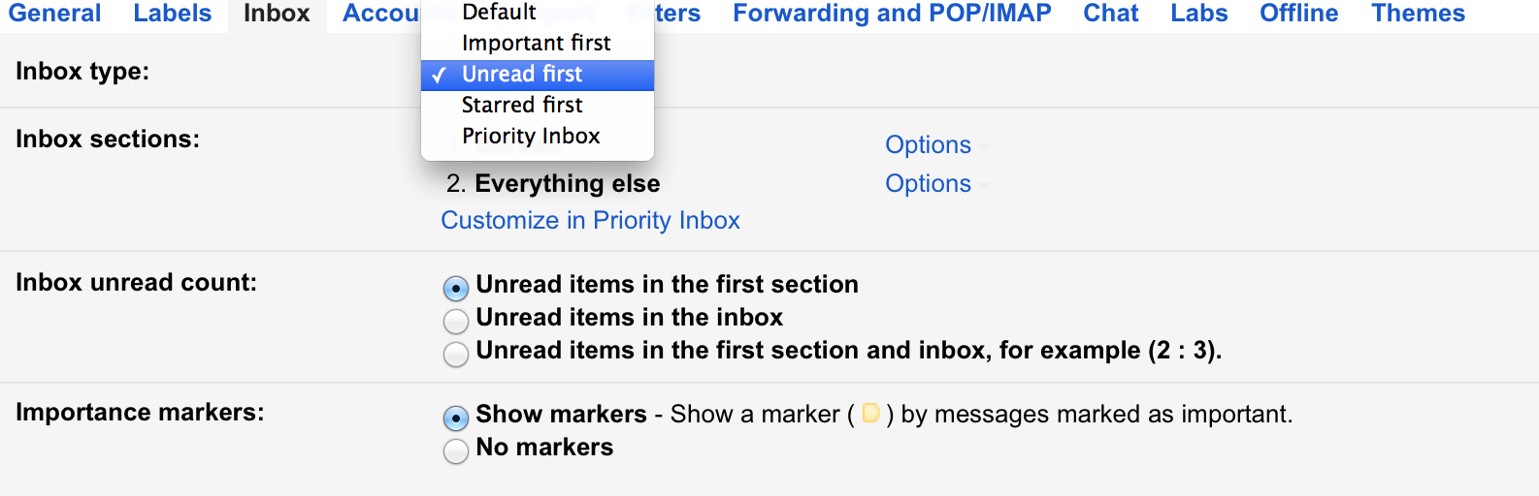The width and height of the screenshot is (1539, 496).
Task: Choose the No markers option
Action: click(x=455, y=450)
